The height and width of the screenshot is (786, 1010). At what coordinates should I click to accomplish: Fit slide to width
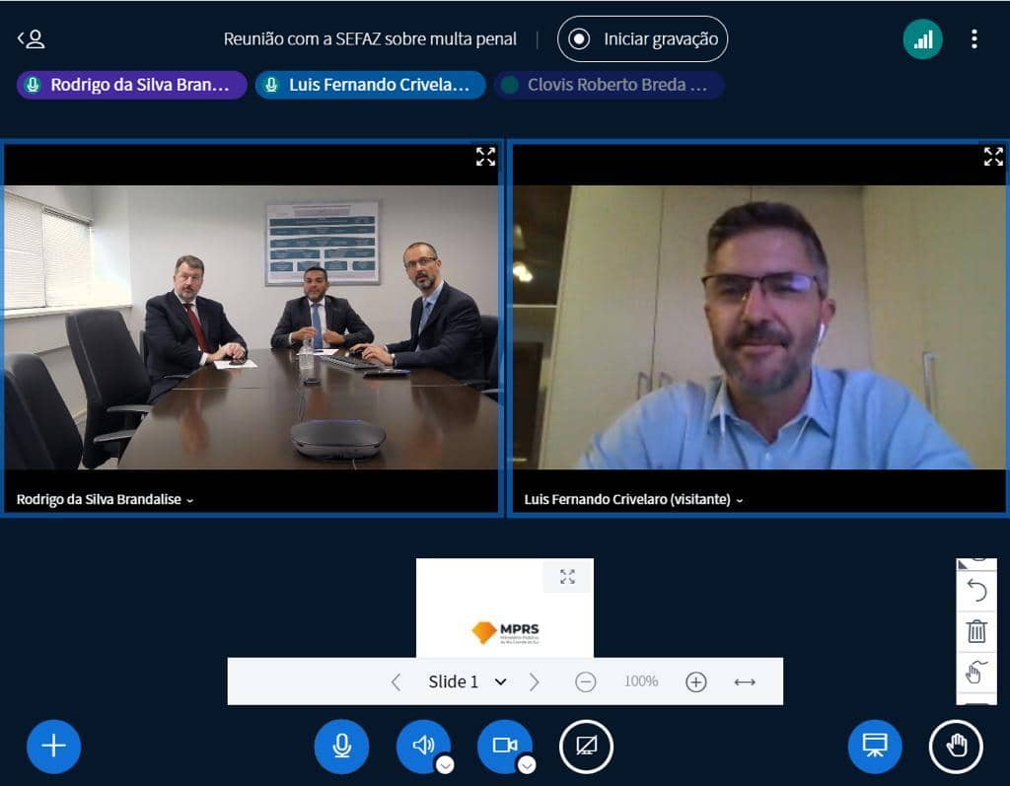(745, 681)
